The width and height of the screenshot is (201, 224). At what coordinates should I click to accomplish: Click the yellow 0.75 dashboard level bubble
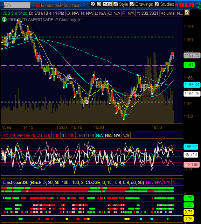[188, 212]
